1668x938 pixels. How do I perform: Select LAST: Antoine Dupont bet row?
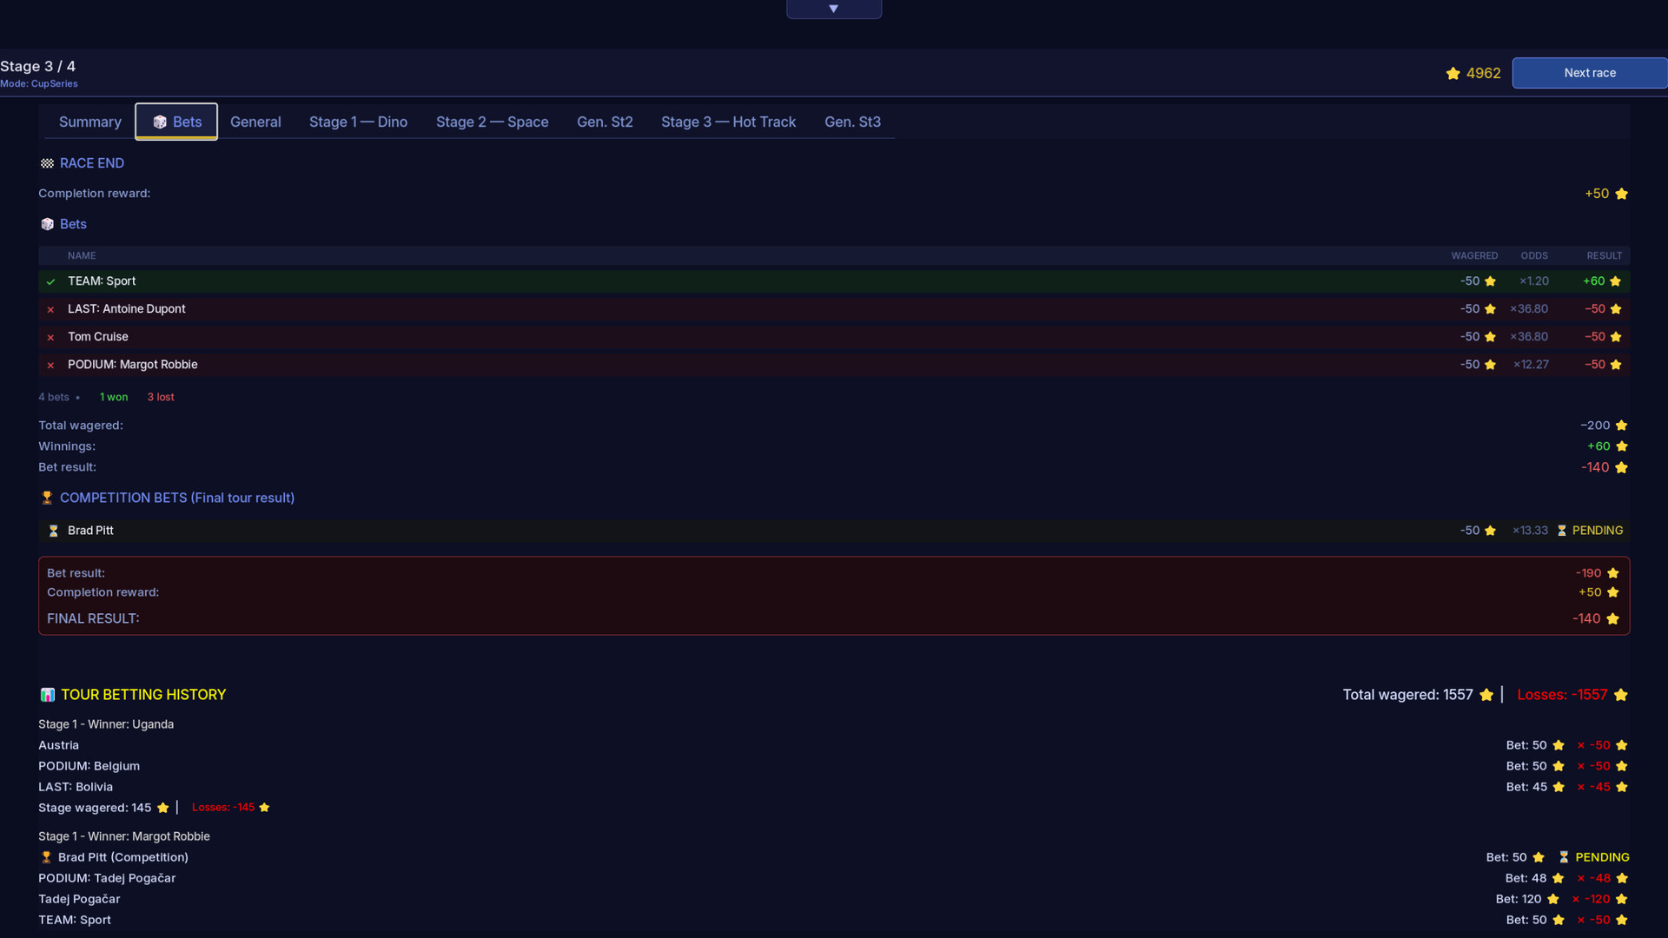(x=834, y=309)
